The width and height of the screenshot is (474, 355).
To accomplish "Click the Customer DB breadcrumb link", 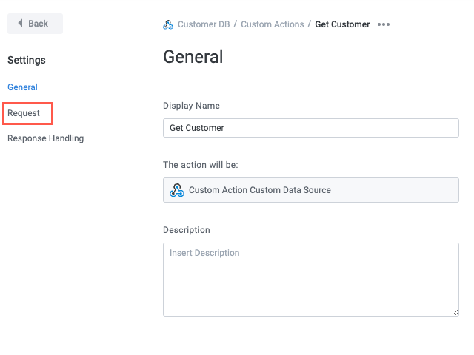I will tap(204, 24).
